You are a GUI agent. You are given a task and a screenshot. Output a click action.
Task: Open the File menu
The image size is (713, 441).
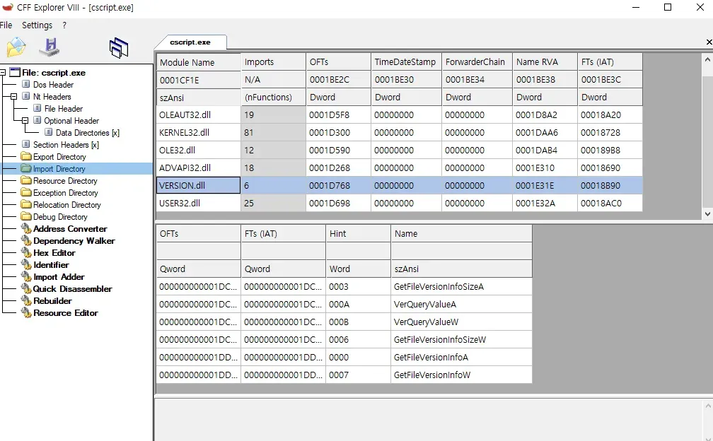tap(6, 25)
